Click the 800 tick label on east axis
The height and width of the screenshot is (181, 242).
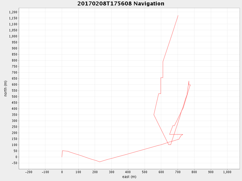click(194, 172)
